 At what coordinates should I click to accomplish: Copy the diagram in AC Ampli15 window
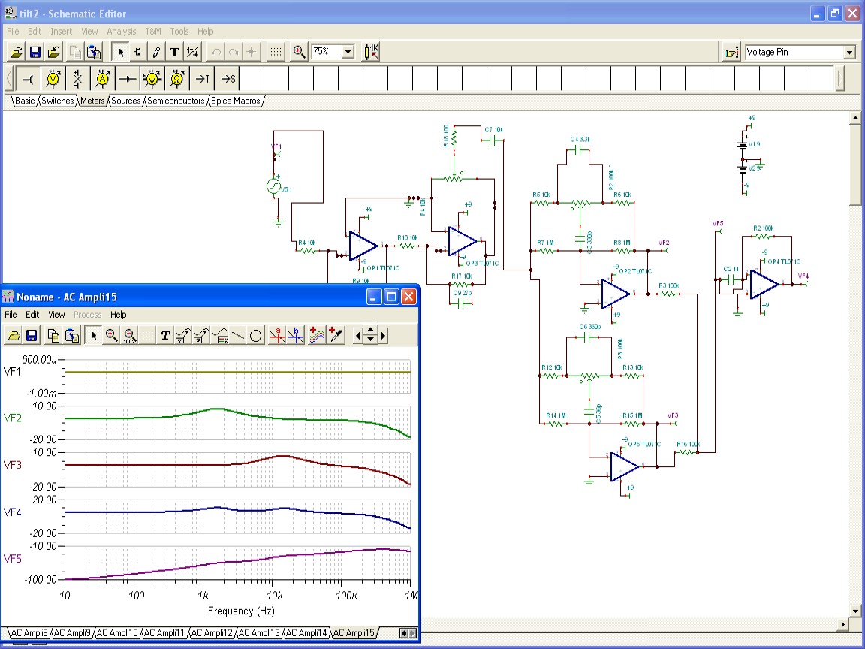[53, 336]
